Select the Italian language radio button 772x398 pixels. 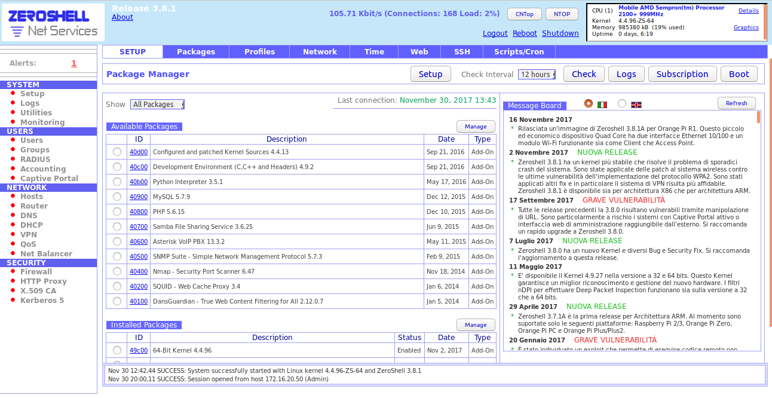point(589,103)
